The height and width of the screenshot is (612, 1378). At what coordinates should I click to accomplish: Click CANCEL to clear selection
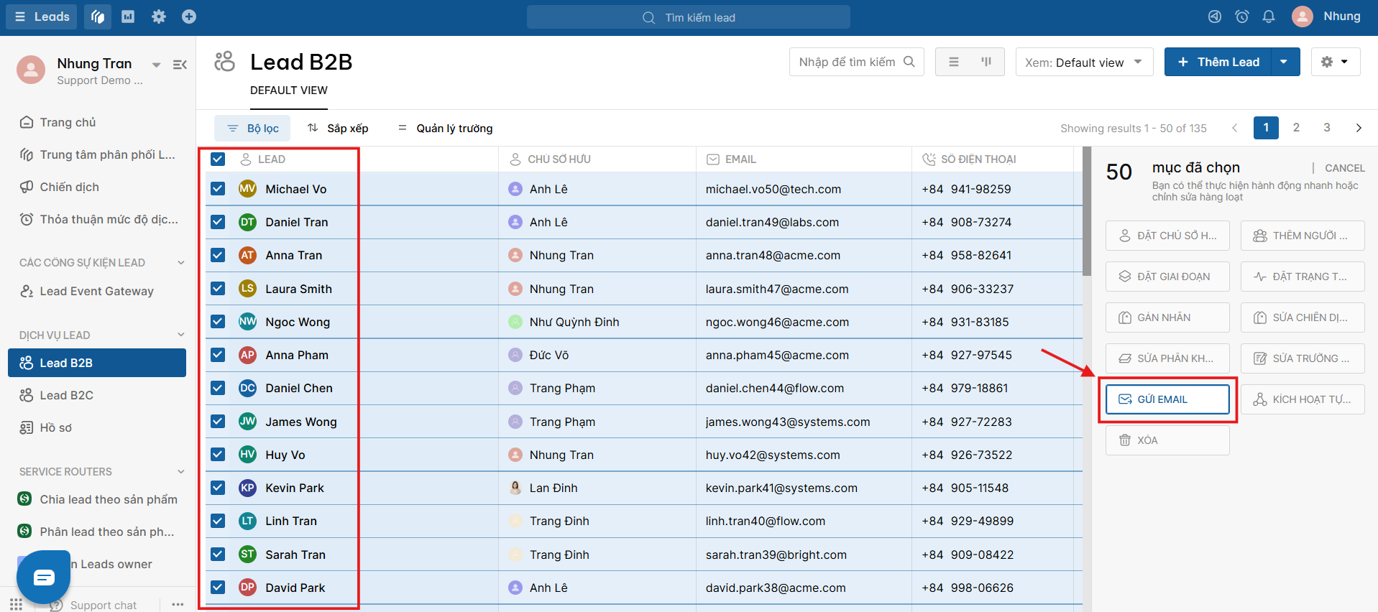(x=1344, y=168)
